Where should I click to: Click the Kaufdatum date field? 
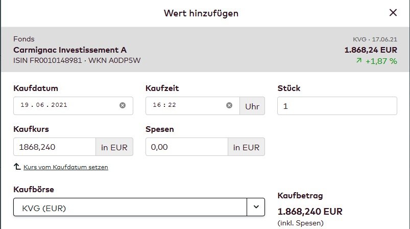pyautogui.click(x=66, y=105)
